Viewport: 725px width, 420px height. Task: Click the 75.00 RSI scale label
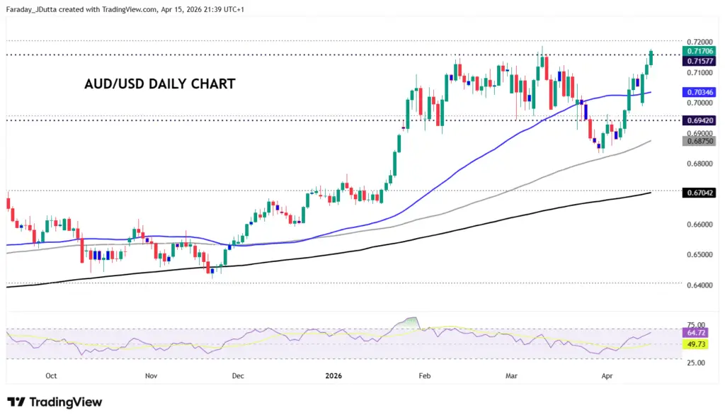pyautogui.click(x=697, y=324)
